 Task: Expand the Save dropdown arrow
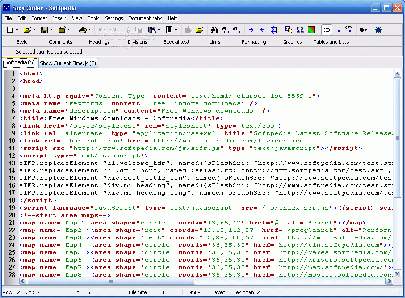click(x=51, y=30)
